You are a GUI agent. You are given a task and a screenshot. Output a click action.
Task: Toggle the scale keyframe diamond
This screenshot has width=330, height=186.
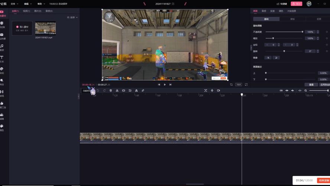(x=327, y=38)
